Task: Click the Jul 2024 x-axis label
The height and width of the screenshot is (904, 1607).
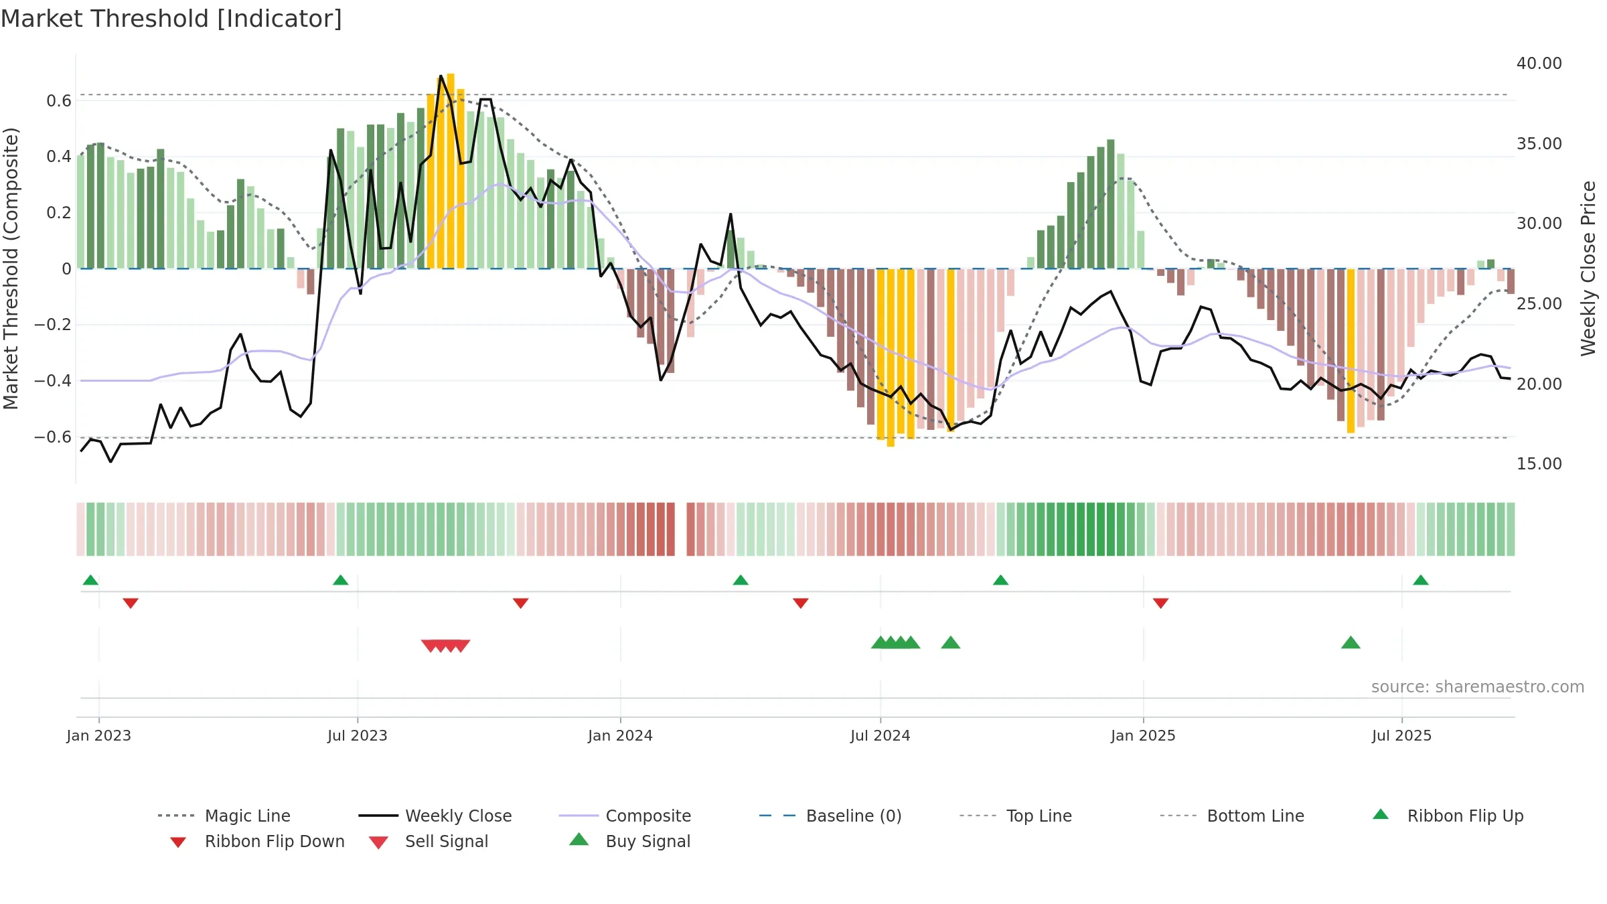Action: click(x=881, y=736)
